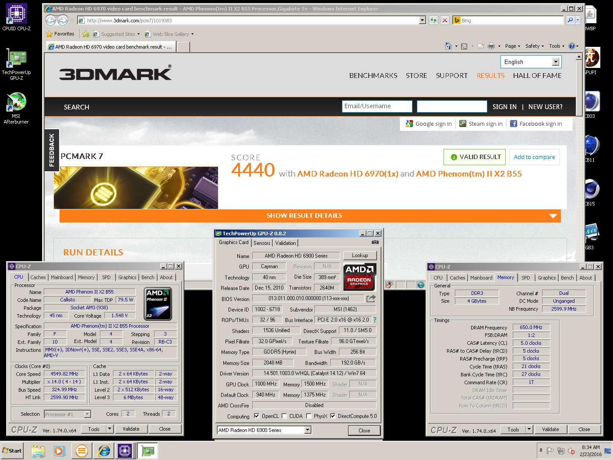Click the Windows Media Player taskbar icon
Screen dimensions: 613x460
pos(60,450)
